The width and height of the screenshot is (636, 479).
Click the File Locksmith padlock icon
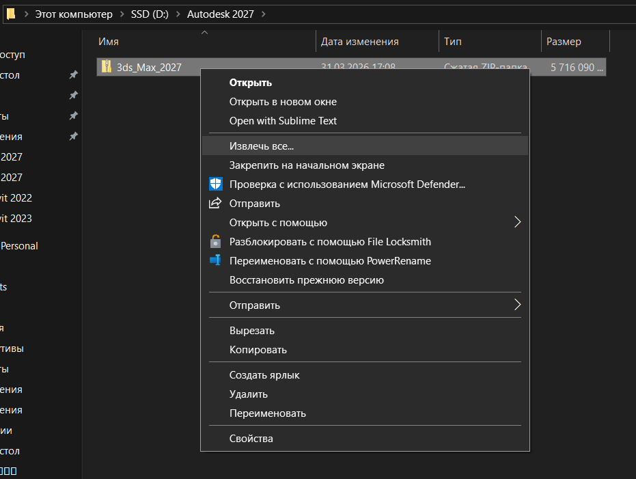coord(215,242)
